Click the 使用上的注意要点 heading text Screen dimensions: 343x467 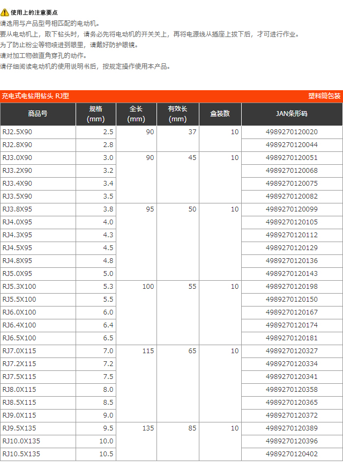point(34,12)
